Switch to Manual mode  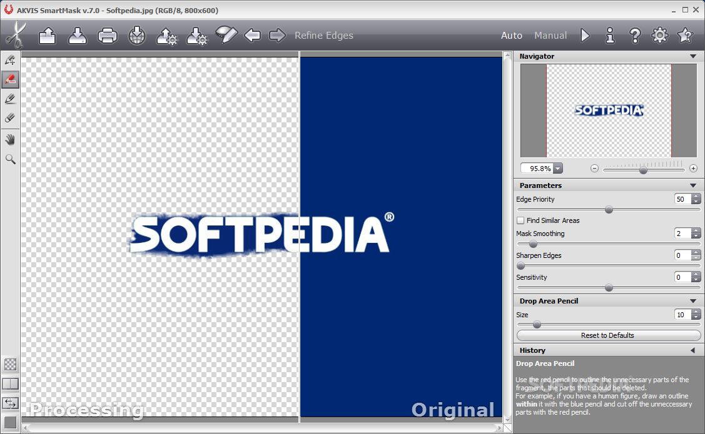[x=550, y=36]
